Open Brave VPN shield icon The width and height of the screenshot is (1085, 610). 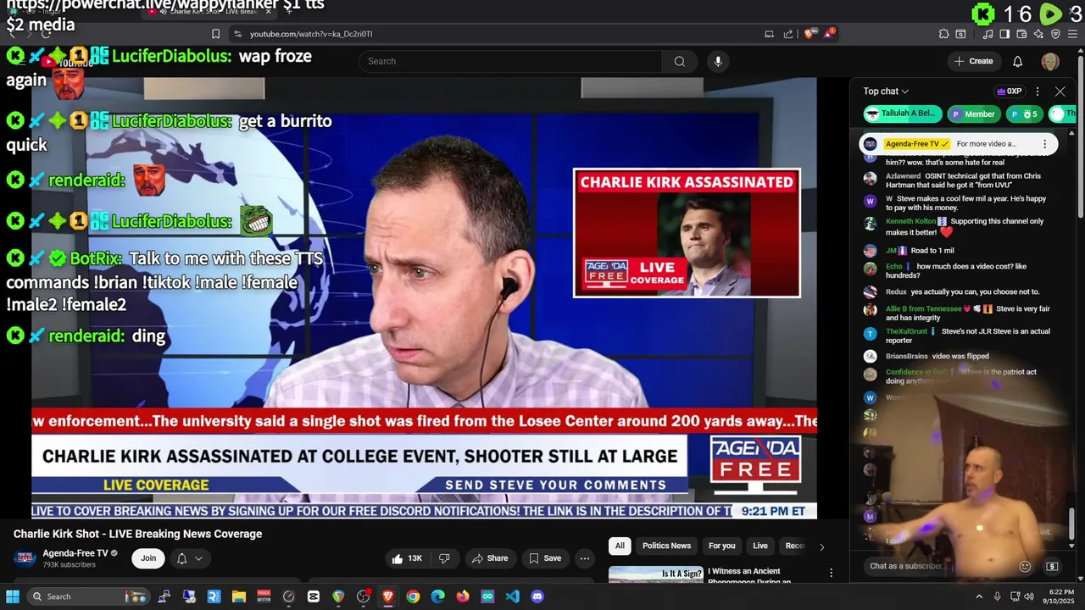click(1055, 34)
